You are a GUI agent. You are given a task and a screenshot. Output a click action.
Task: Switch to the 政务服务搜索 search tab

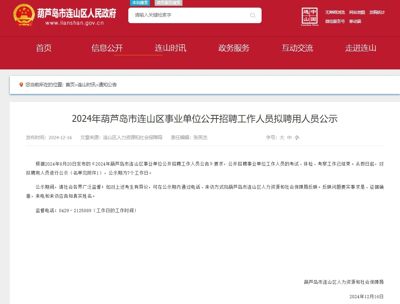[168, 3]
